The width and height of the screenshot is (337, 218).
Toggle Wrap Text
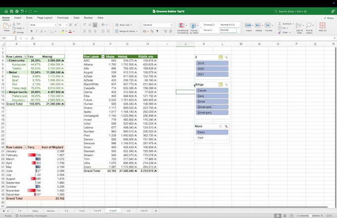point(124,25)
